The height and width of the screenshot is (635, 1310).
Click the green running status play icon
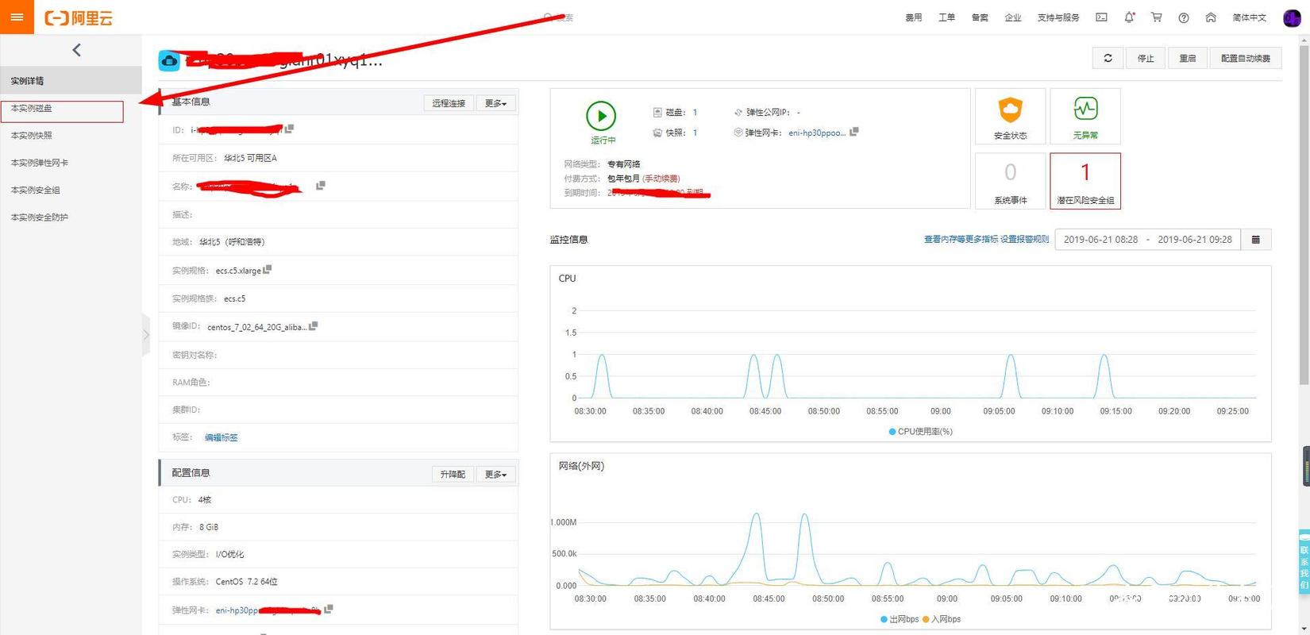tap(601, 116)
